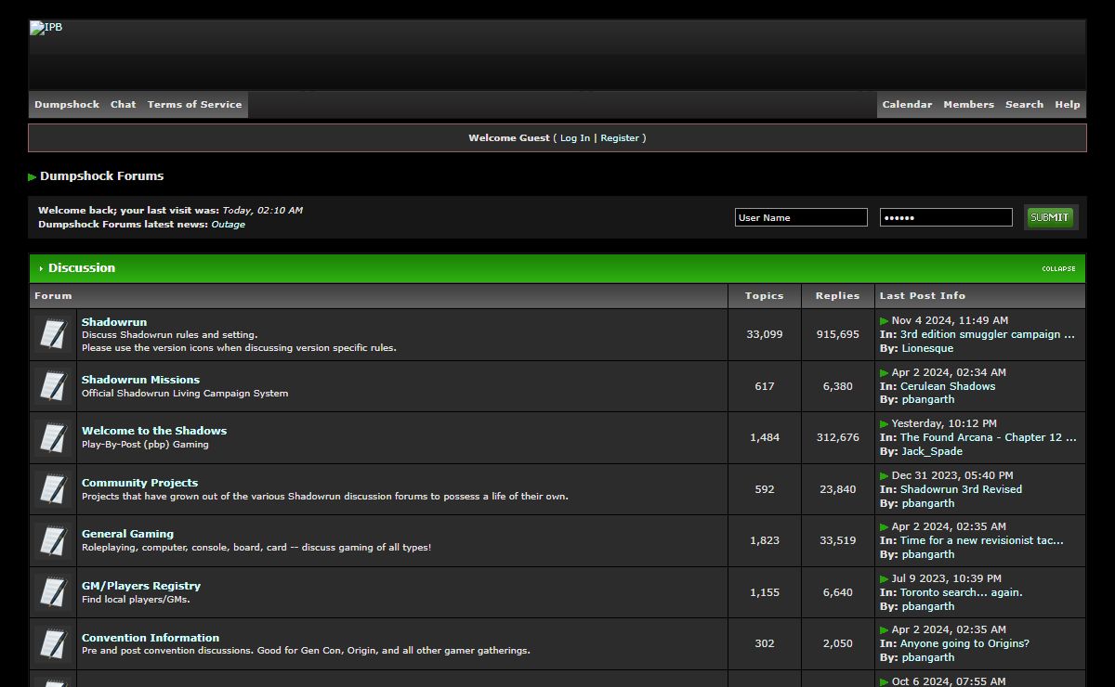Screen dimensions: 1115x687
Task: Click the Shadowrun forum status icon
Action: (x=53, y=334)
